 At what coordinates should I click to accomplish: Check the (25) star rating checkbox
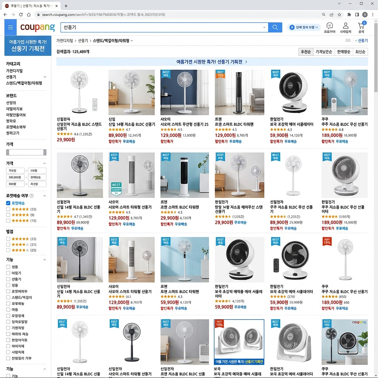8,250
